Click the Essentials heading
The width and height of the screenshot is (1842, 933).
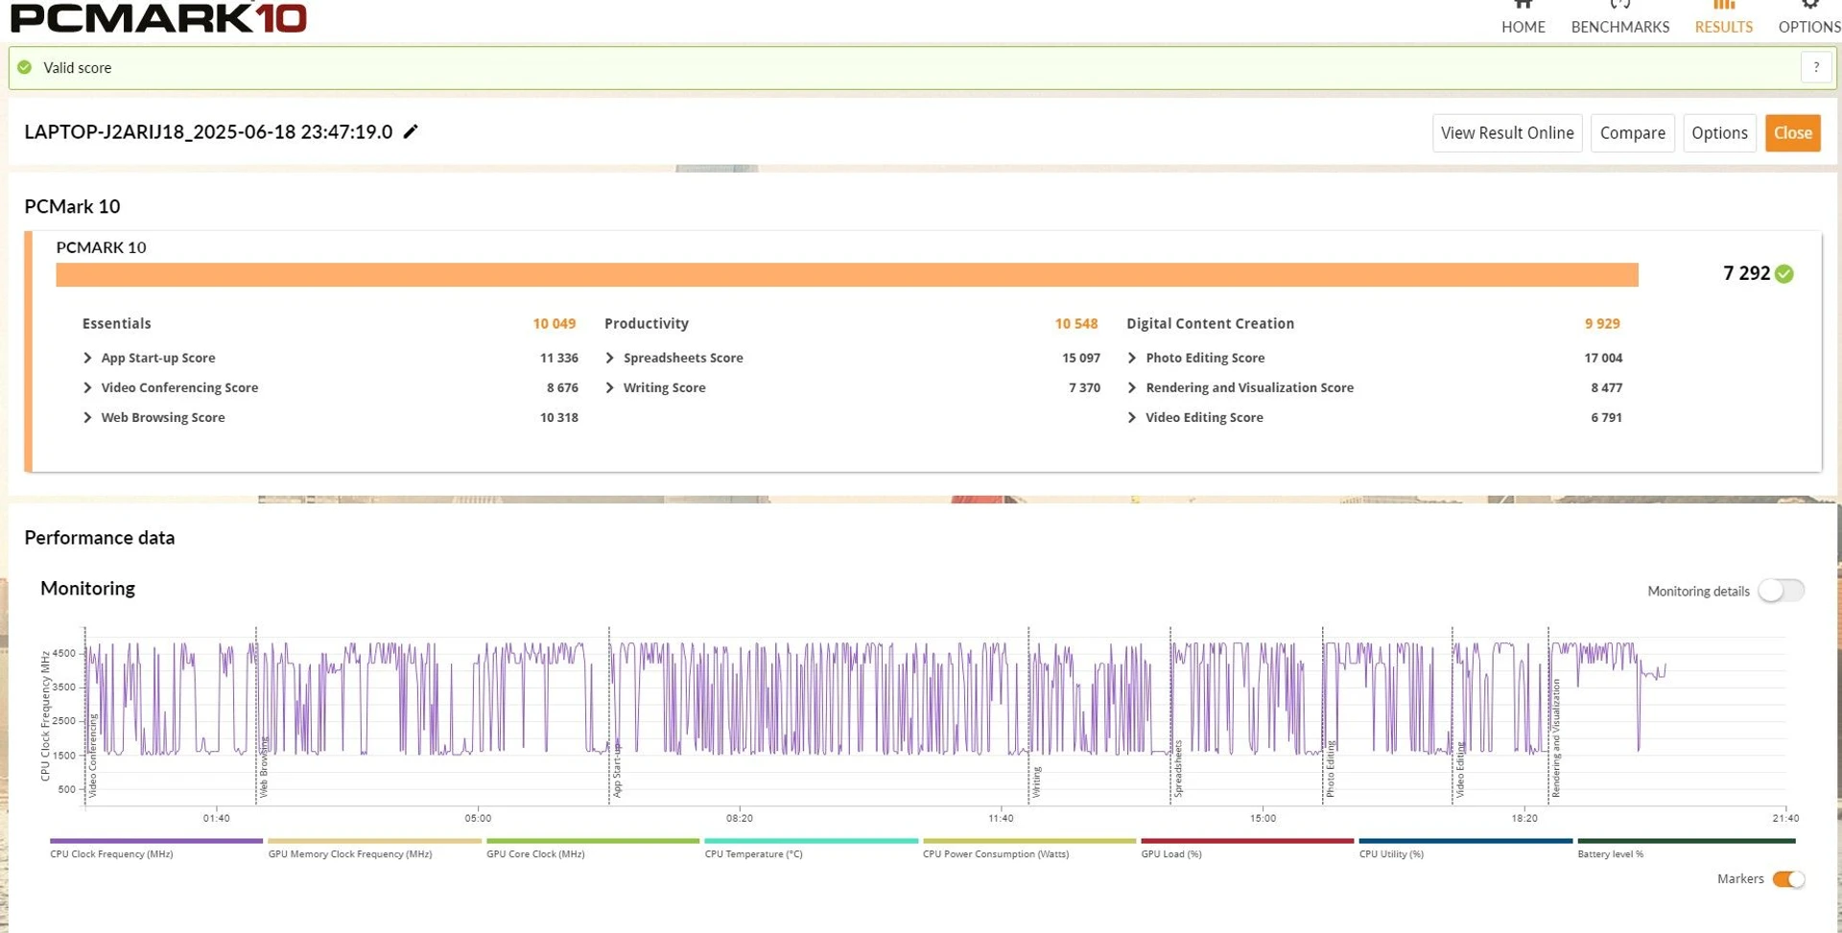click(x=117, y=324)
